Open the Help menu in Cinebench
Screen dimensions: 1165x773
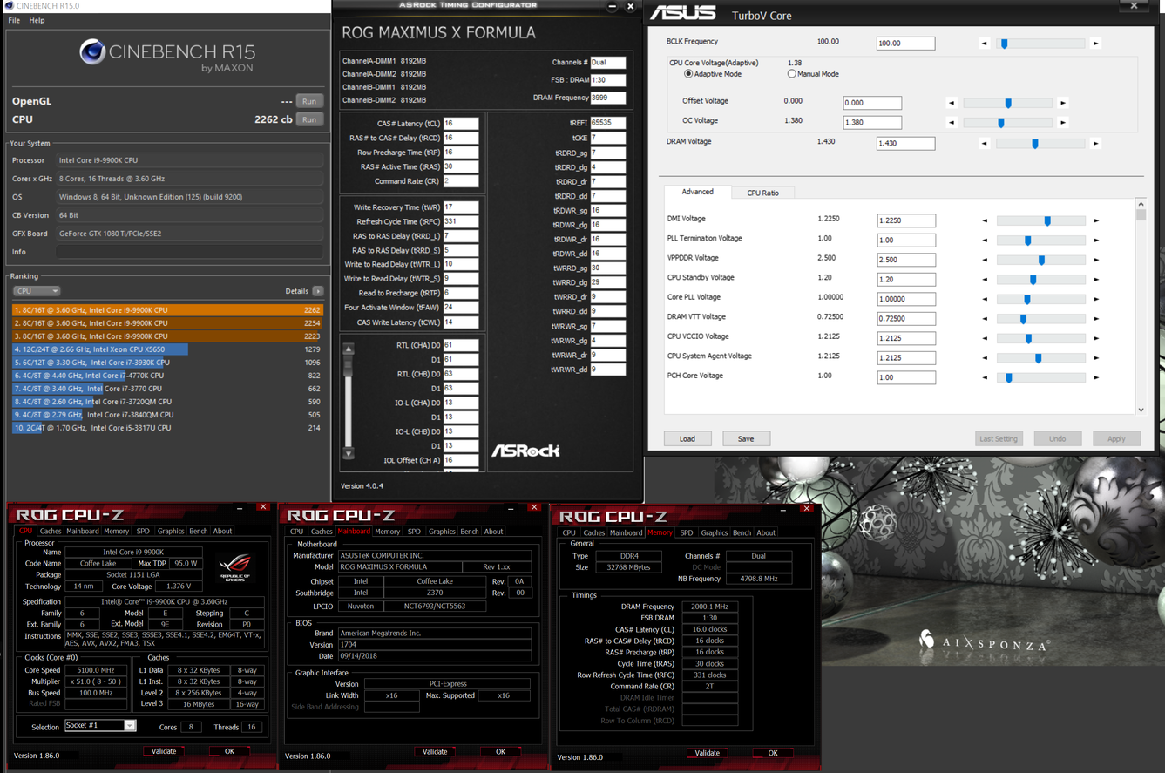(x=37, y=20)
